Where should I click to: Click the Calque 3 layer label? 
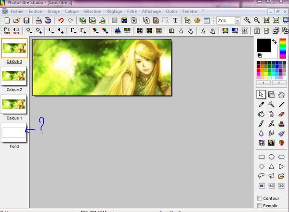(x=14, y=61)
